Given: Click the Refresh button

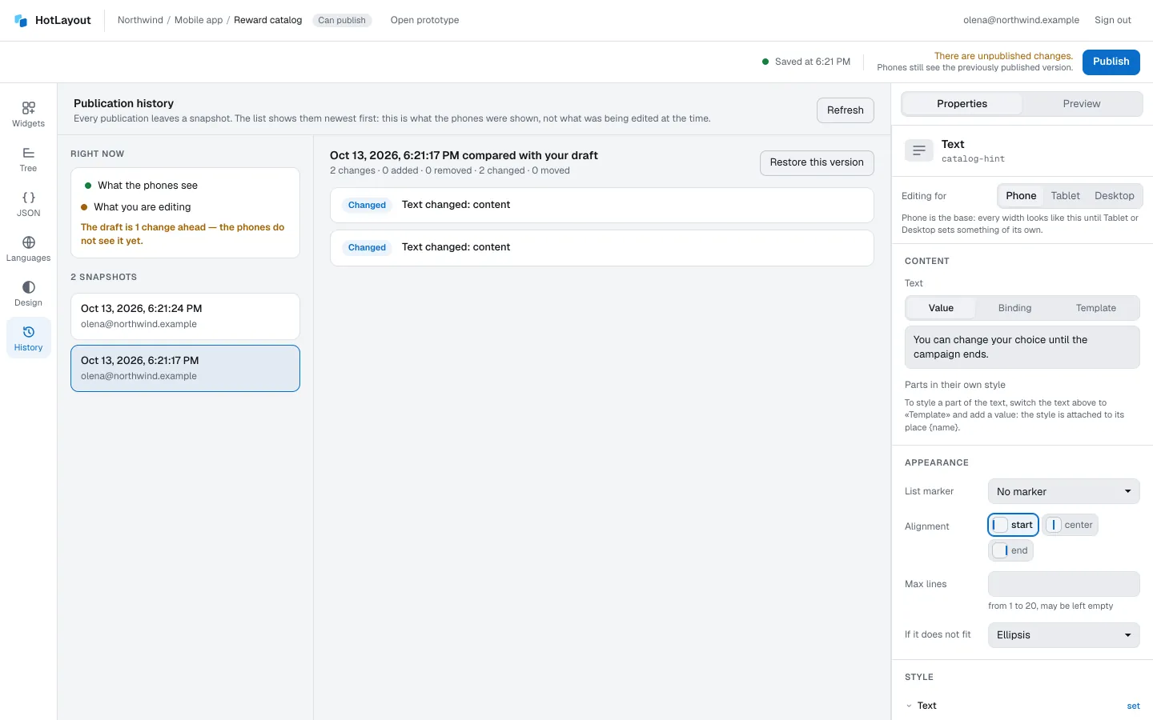Looking at the screenshot, I should [845, 110].
